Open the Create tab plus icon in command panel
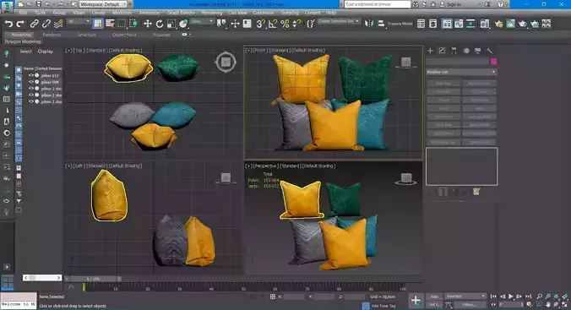This screenshot has height=310, width=571. [x=430, y=51]
